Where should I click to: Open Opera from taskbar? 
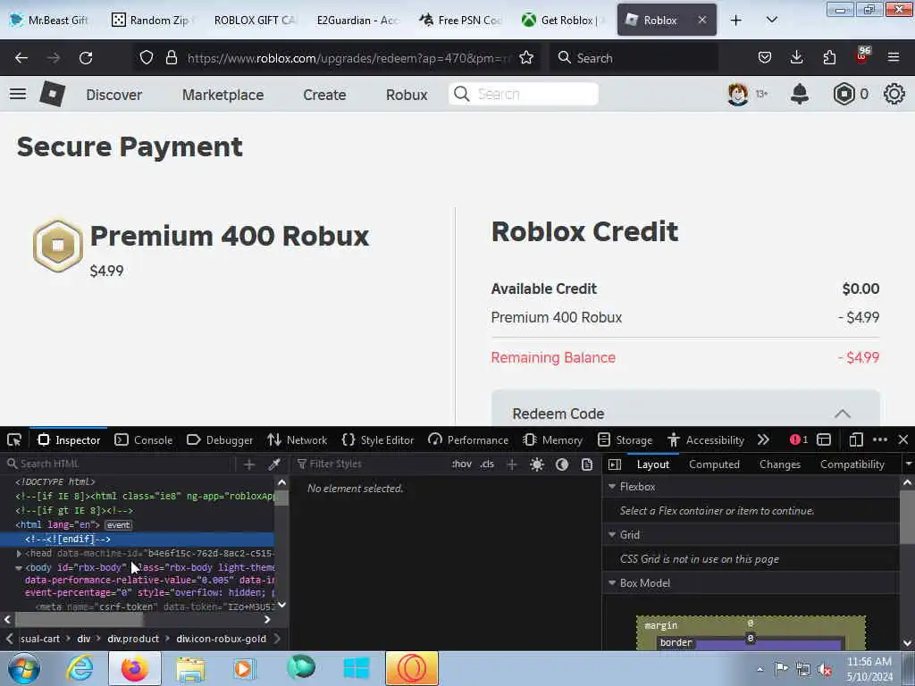point(411,668)
